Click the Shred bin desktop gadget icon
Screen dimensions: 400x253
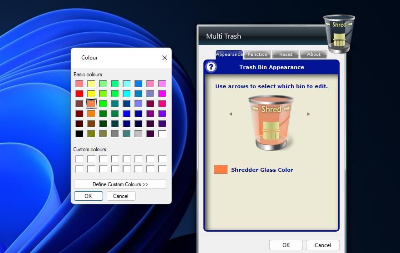pyautogui.click(x=339, y=34)
